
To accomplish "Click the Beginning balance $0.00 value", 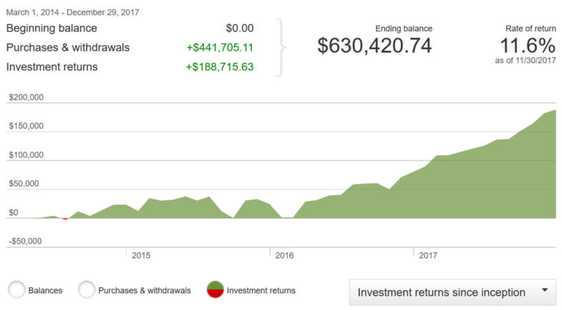I will tap(239, 29).
